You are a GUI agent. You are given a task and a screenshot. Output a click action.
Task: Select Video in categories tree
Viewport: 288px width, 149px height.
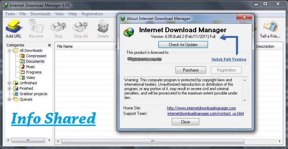coord(30,78)
